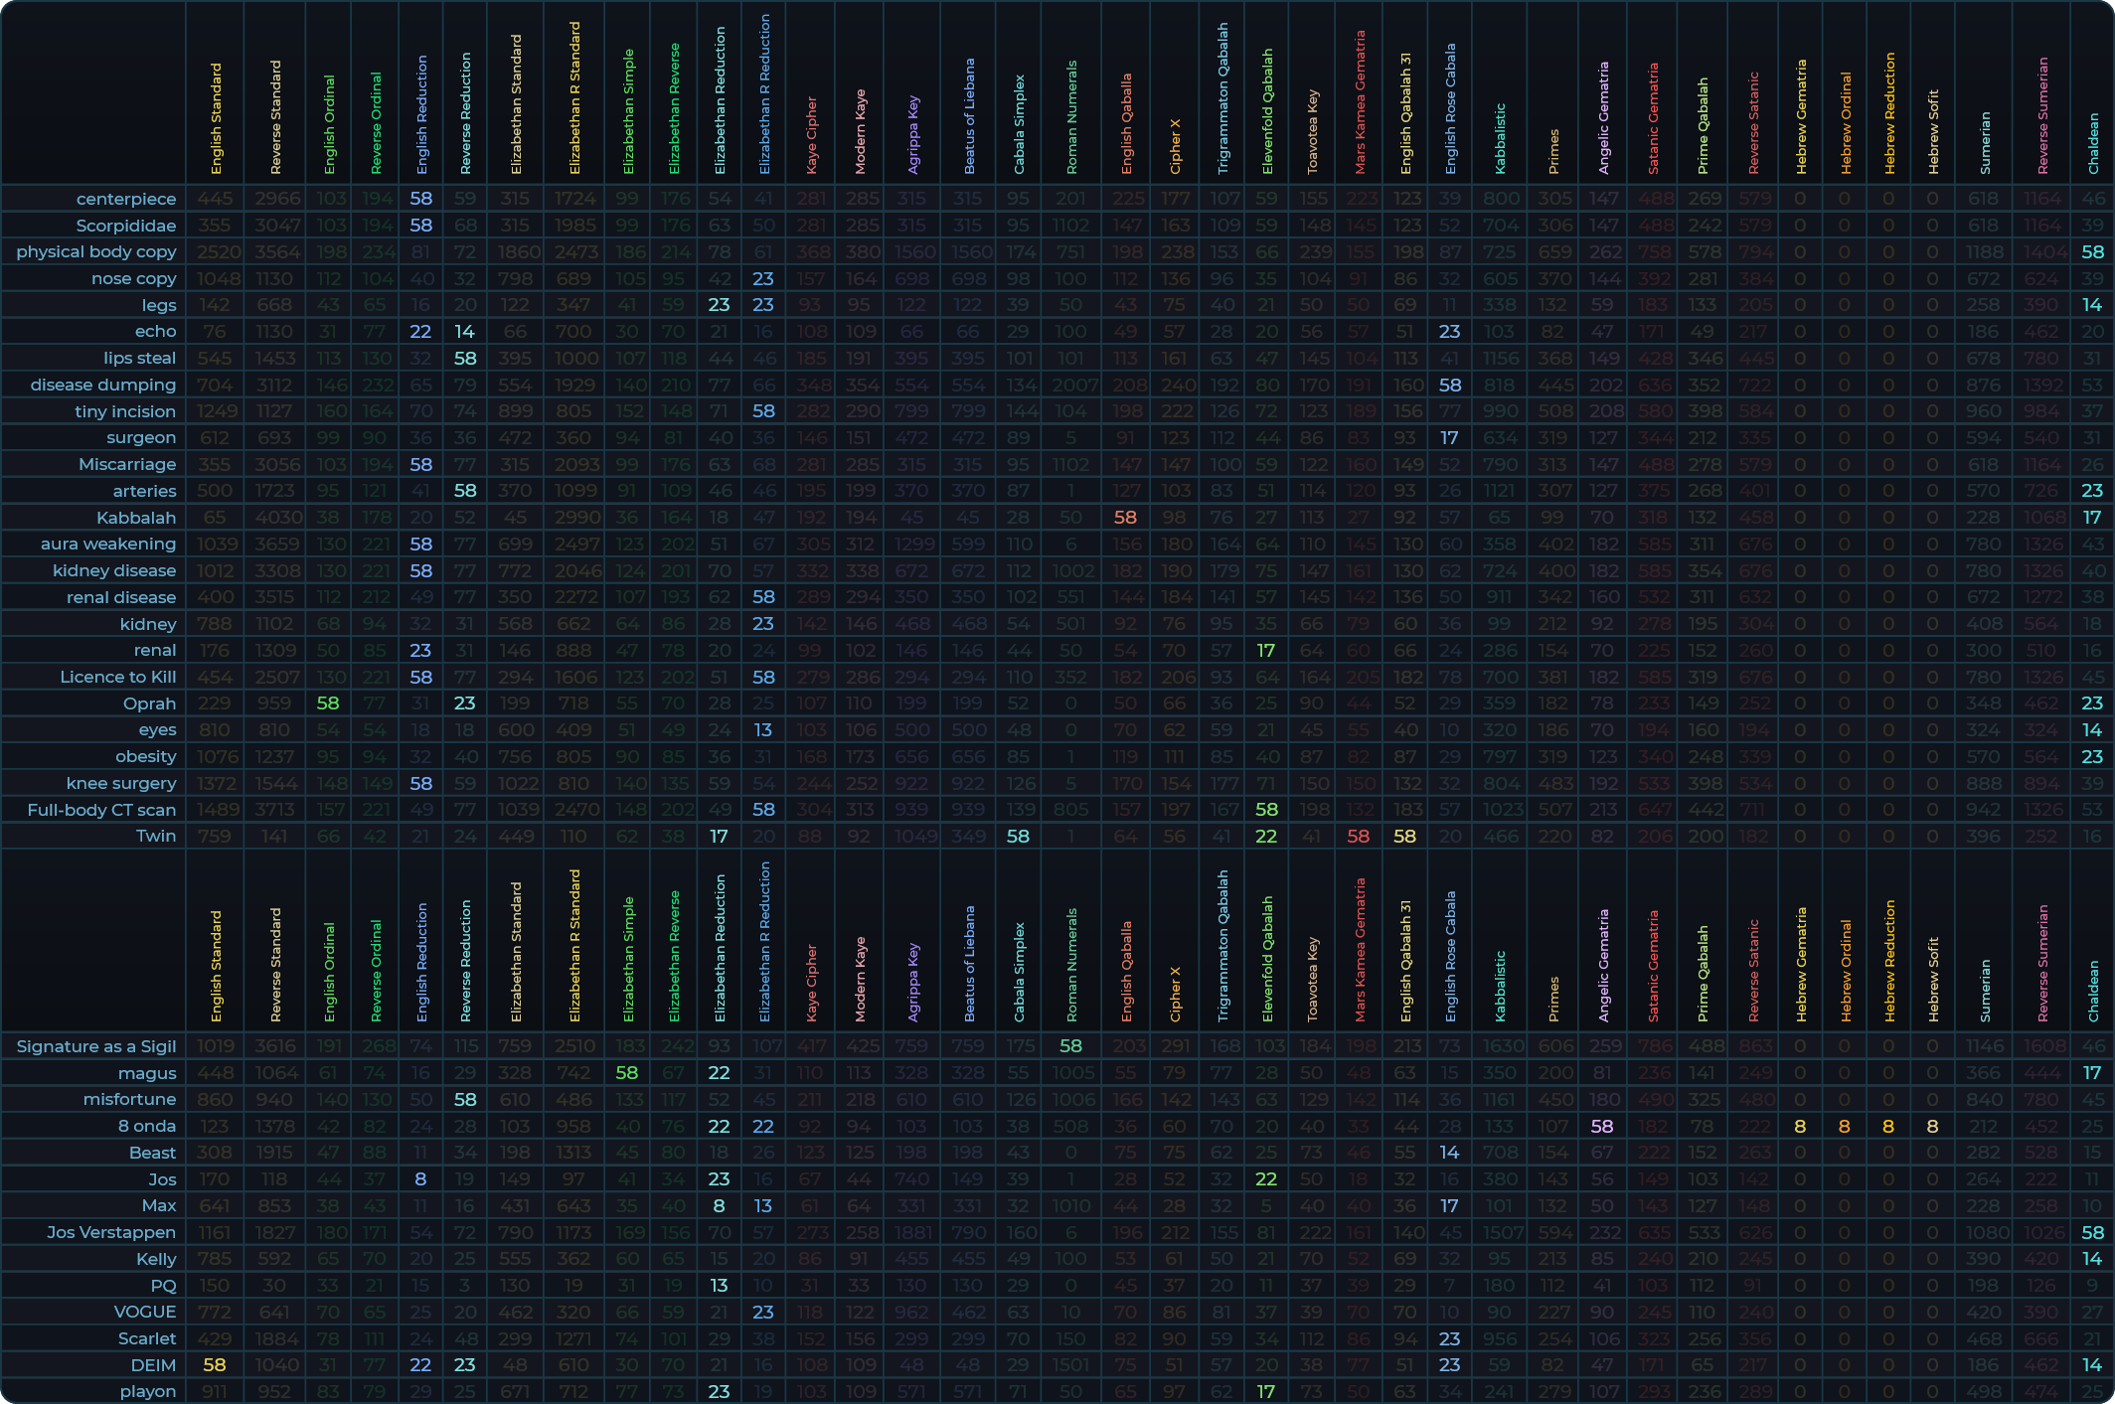The image size is (2115, 1404).
Task: Click the 'centerpiece' phrase row label
Action: coord(125,199)
